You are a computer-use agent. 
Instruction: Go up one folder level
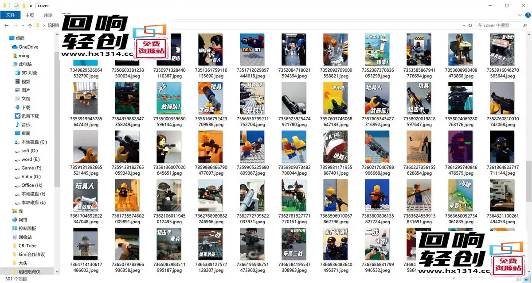pos(30,26)
